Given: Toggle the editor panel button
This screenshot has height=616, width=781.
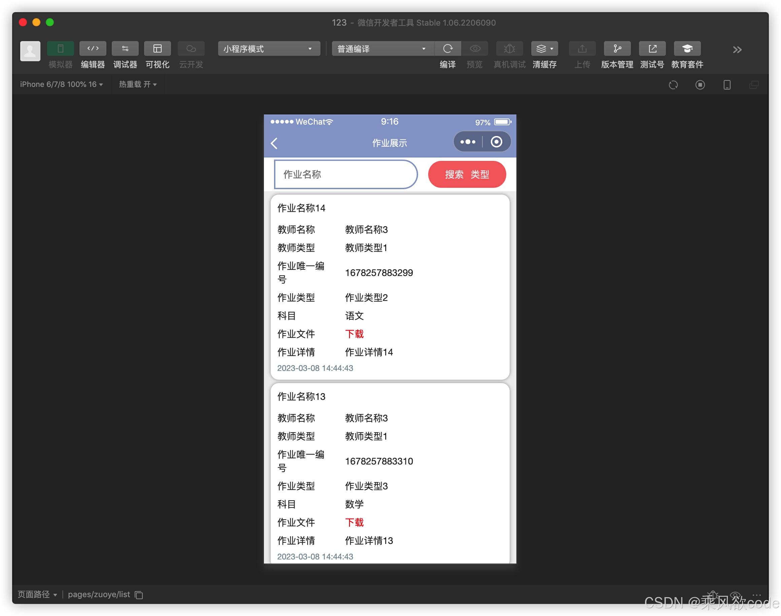Looking at the screenshot, I should [93, 49].
